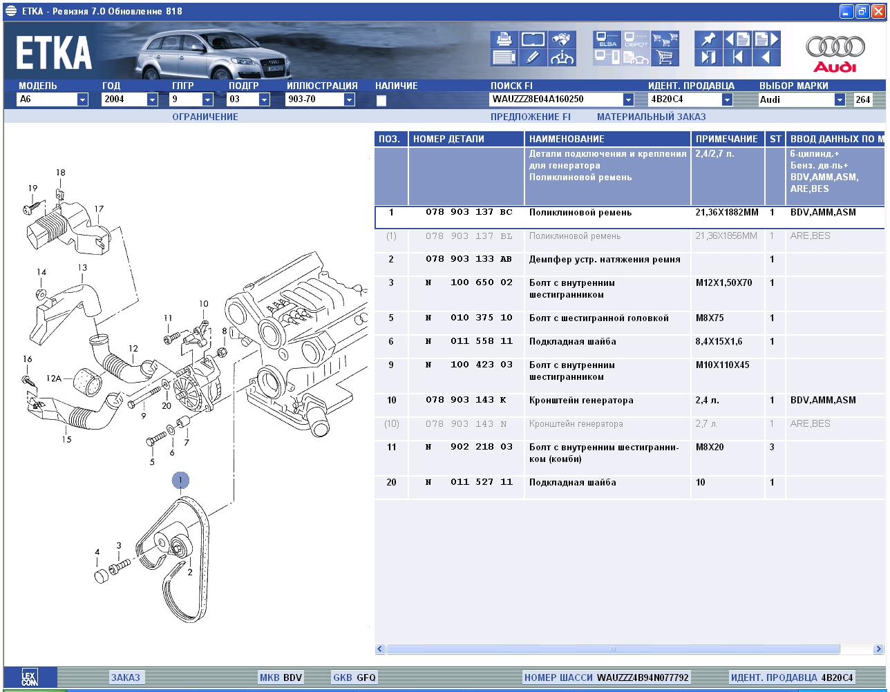890x692 pixels.
Task: Select part N 902 218 03
Action: 469,447
